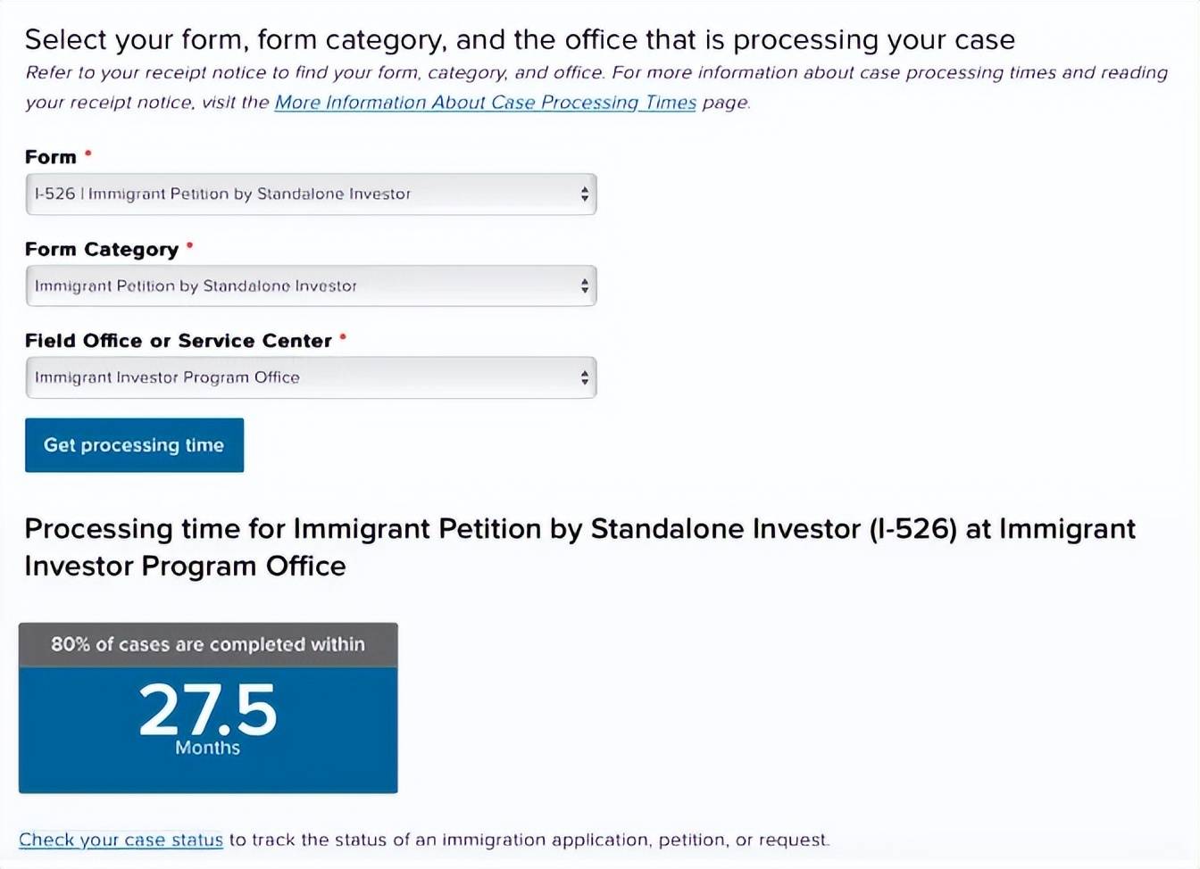This screenshot has width=1200, height=869.
Task: Click the Form dropdown stepper arrows
Action: point(584,194)
